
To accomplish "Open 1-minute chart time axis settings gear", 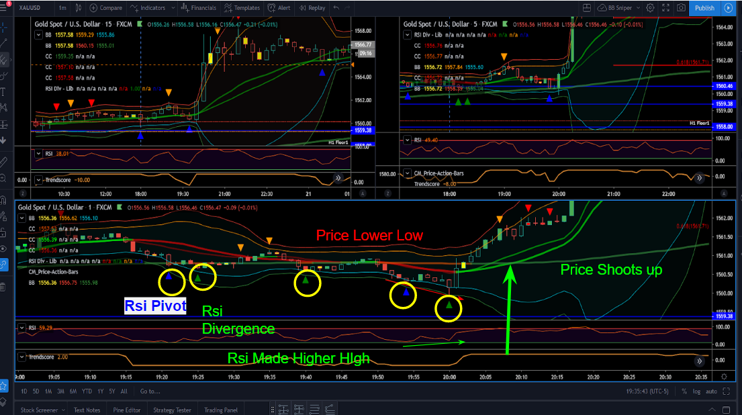I will (724, 377).
